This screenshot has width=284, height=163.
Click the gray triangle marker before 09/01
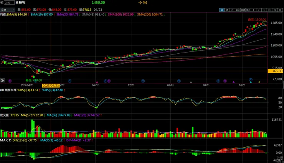[x=191, y=82]
